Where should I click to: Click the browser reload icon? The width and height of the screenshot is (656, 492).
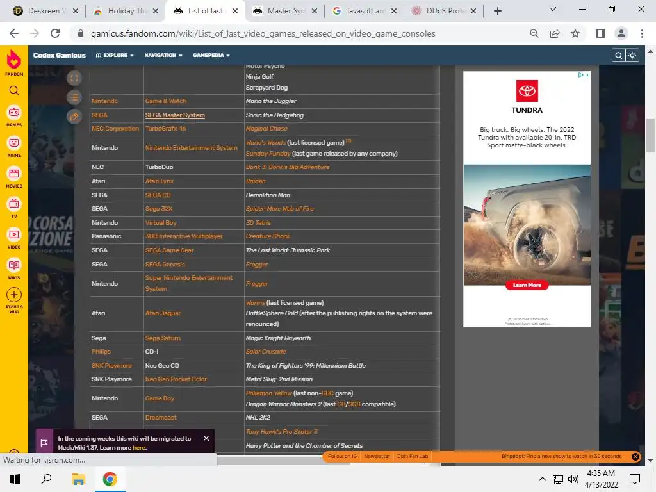click(x=55, y=33)
